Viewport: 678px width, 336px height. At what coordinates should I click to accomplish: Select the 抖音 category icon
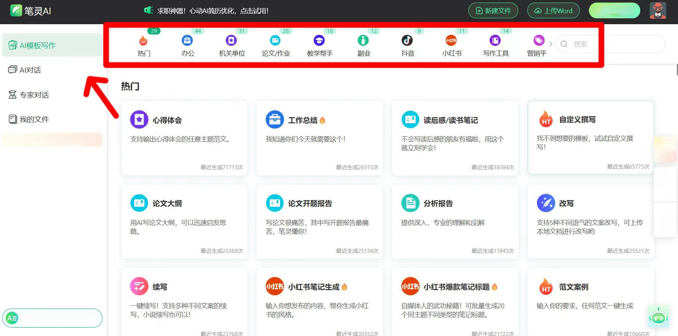click(x=407, y=40)
